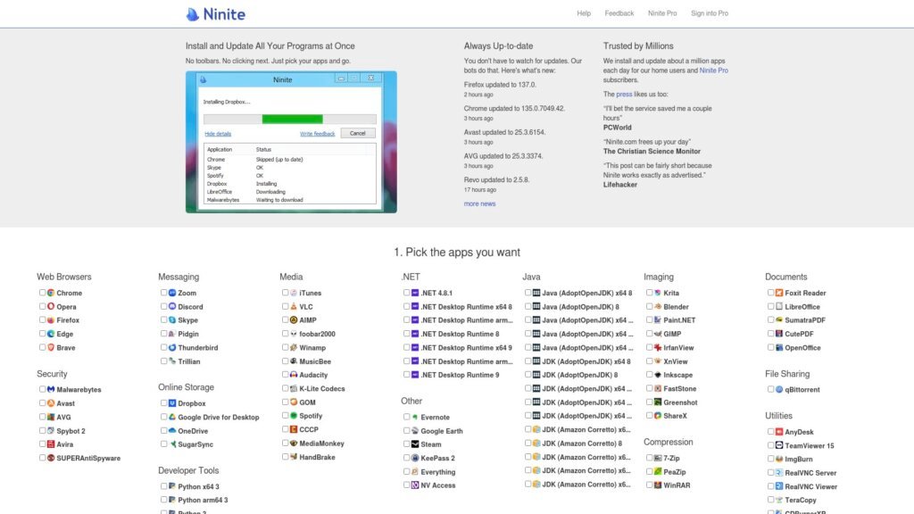The height and width of the screenshot is (514, 914).
Task: Click the Edge browser icon
Action: coord(51,334)
